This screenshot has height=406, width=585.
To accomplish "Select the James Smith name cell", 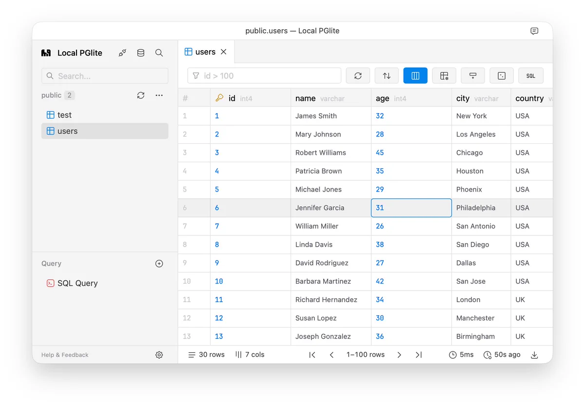I will pyautogui.click(x=331, y=116).
